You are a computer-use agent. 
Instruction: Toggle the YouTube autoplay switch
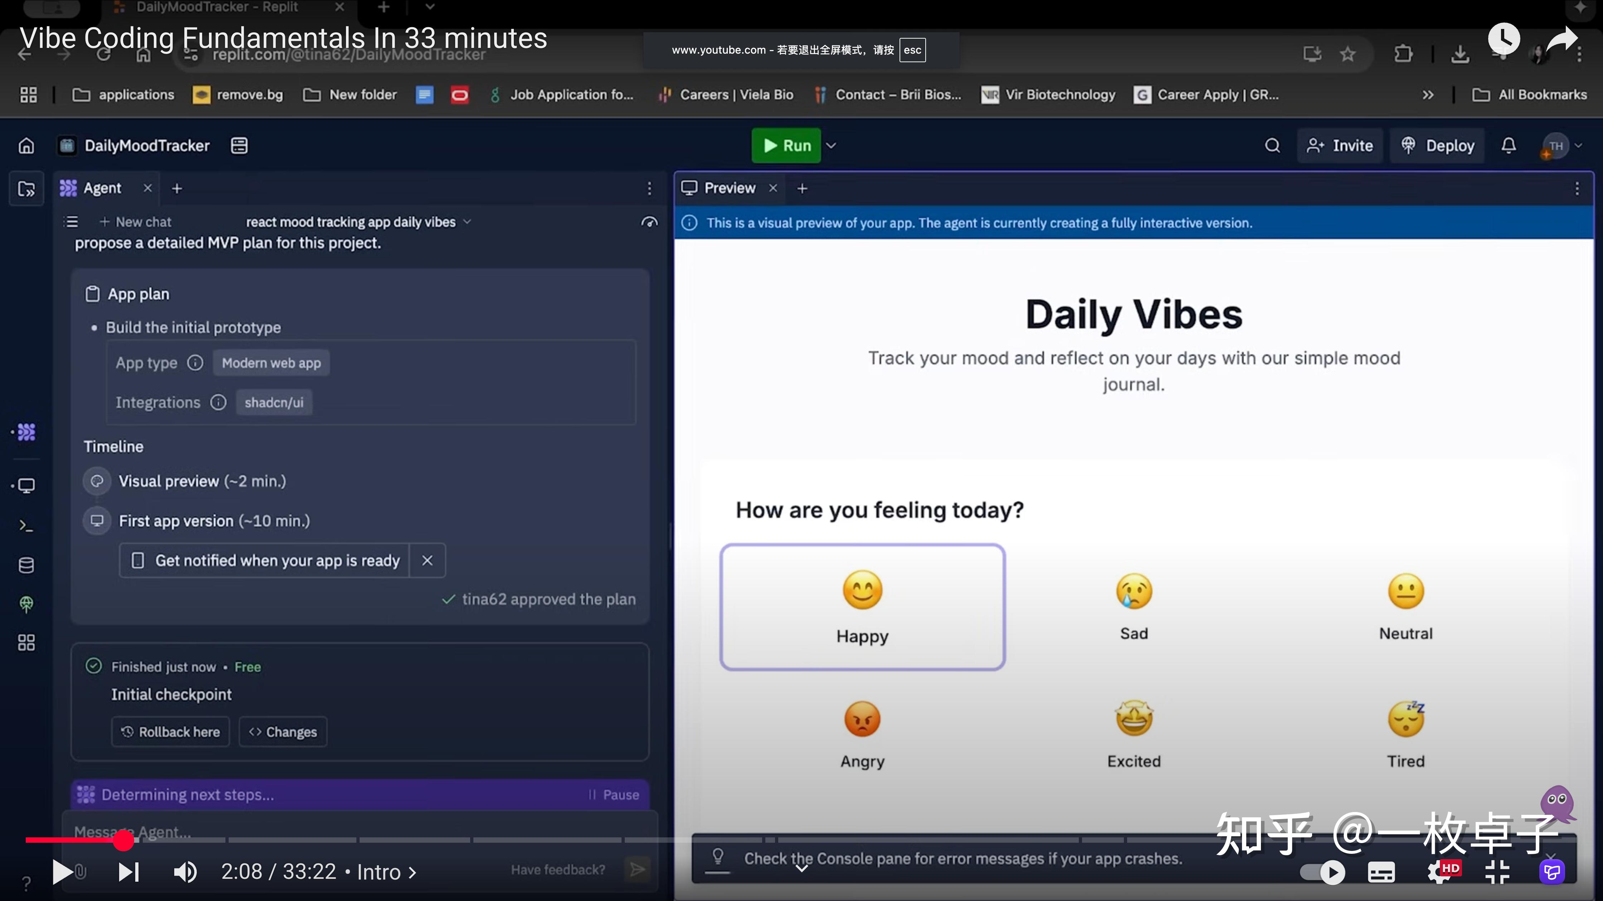click(1322, 872)
